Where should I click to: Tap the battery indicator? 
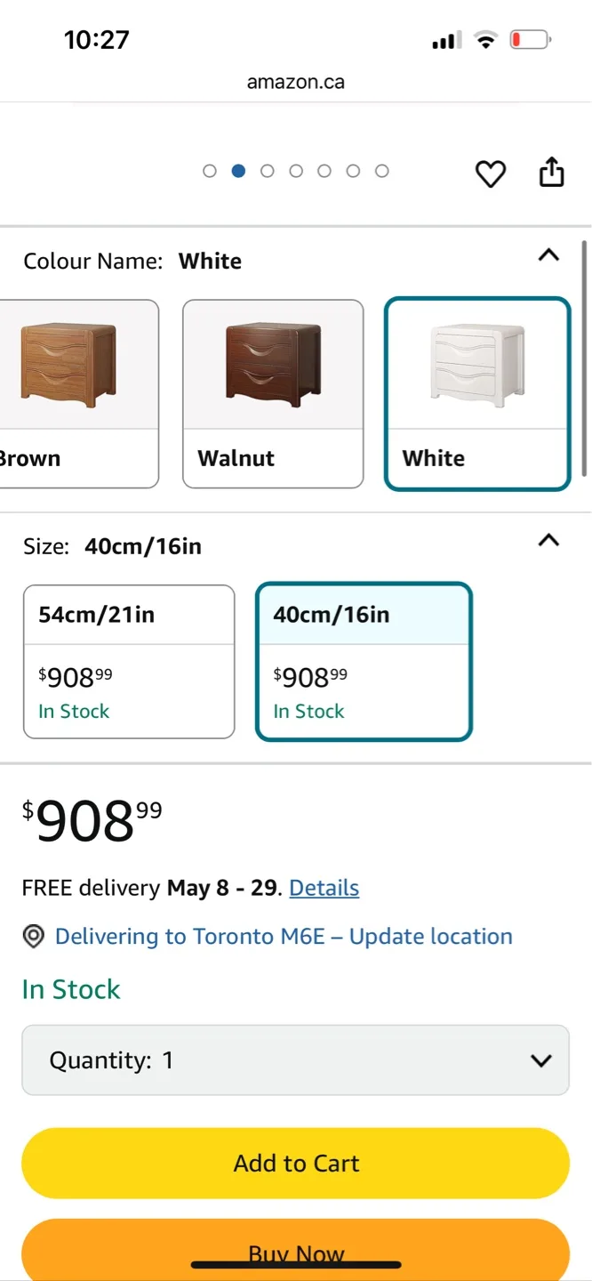tap(529, 39)
